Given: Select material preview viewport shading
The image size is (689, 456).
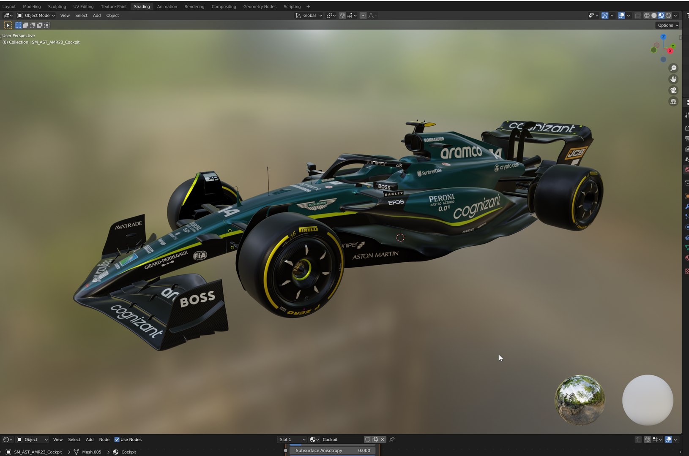Looking at the screenshot, I should tap(661, 16).
